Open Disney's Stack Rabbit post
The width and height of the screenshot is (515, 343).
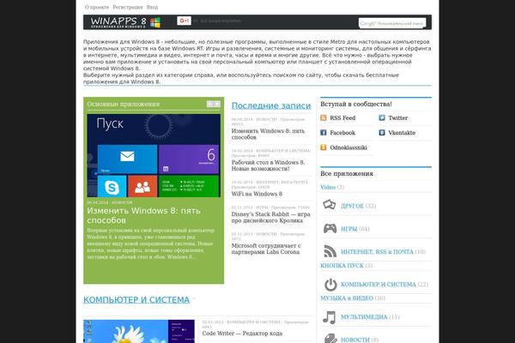(x=270, y=217)
